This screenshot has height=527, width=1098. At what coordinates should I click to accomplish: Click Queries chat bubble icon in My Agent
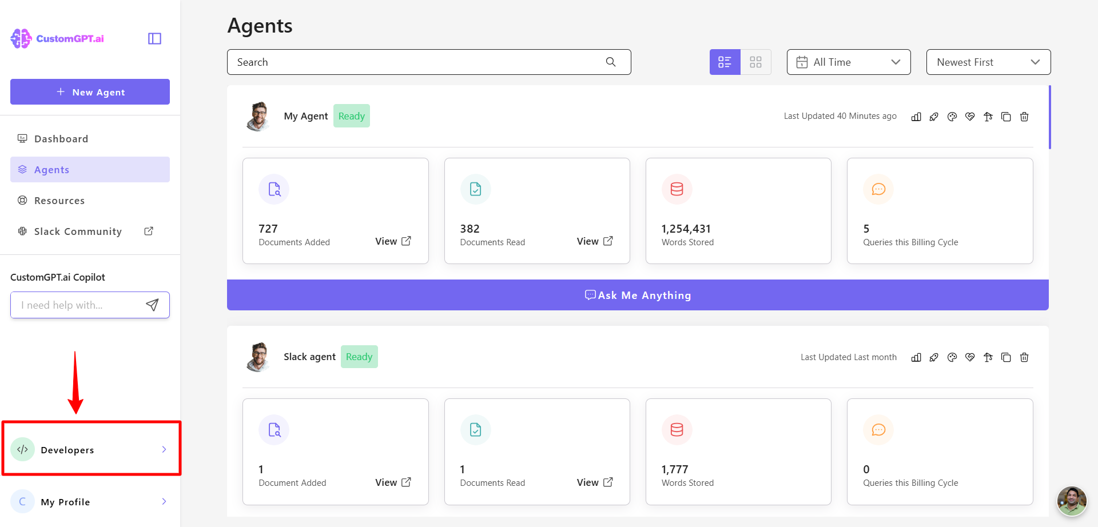point(878,189)
